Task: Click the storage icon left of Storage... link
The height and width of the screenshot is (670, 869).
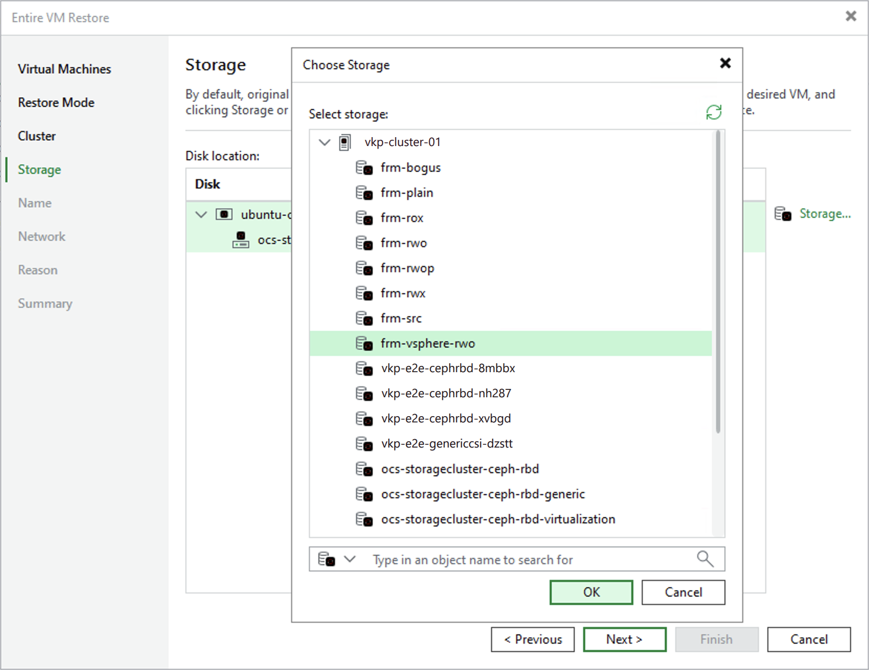Action: tap(783, 214)
